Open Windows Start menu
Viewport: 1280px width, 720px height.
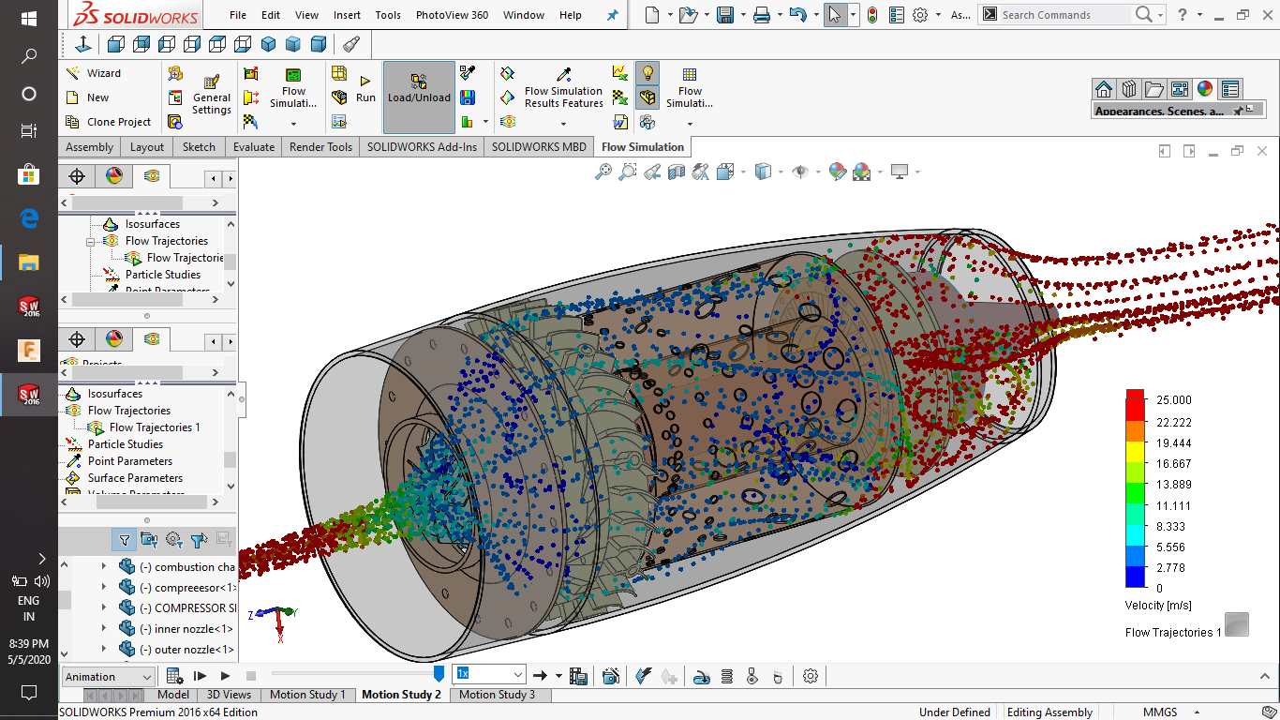(x=28, y=19)
